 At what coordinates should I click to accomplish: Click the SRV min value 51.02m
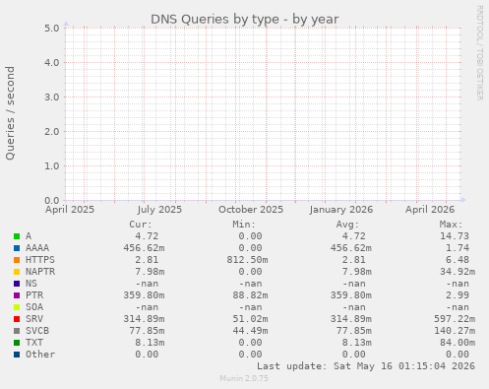(250, 319)
